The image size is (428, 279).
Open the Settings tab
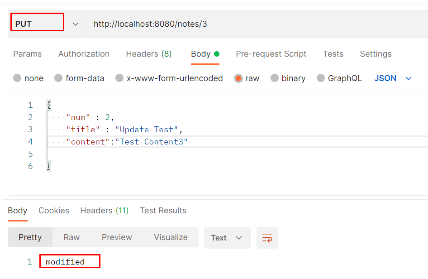376,54
